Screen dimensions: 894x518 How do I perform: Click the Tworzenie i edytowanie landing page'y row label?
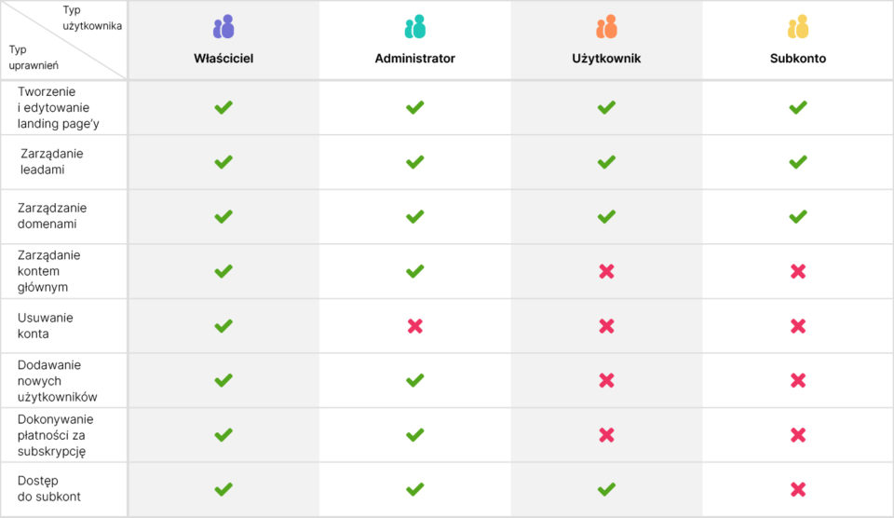pos(58,108)
